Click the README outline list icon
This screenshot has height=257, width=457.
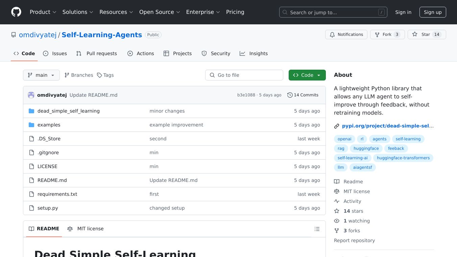coord(317,229)
